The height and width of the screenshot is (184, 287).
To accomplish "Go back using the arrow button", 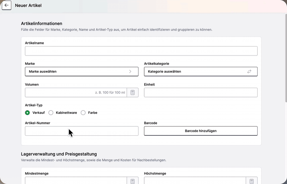I will pos(6,5).
